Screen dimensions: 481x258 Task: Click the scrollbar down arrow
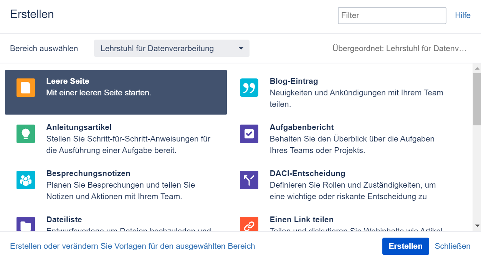[477, 226]
